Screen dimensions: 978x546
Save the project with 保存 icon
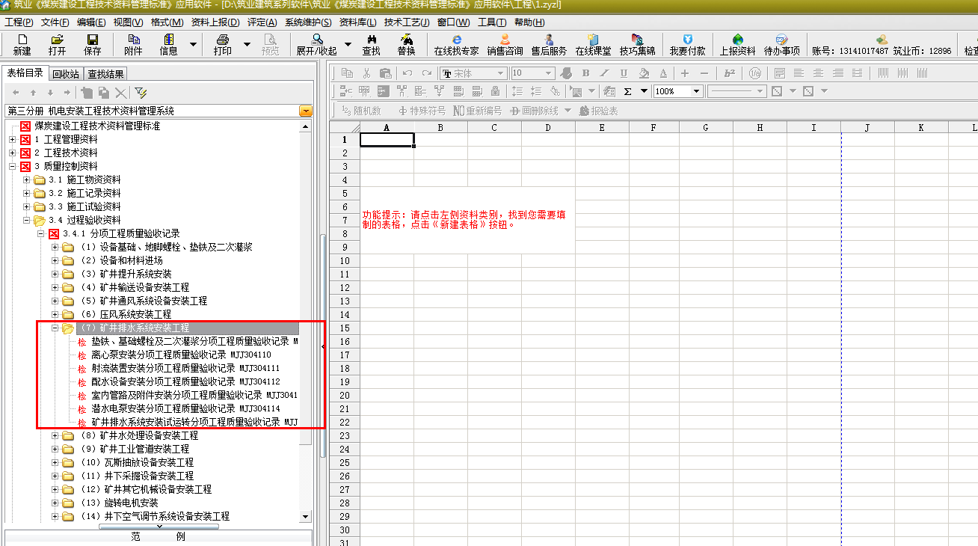pos(93,44)
